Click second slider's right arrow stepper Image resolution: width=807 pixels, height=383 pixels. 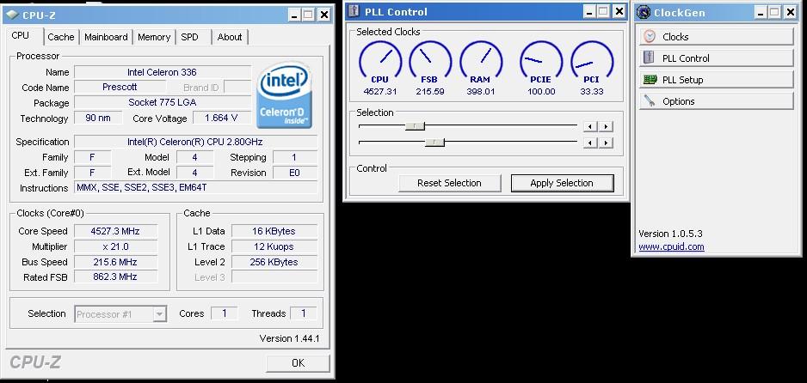click(606, 143)
